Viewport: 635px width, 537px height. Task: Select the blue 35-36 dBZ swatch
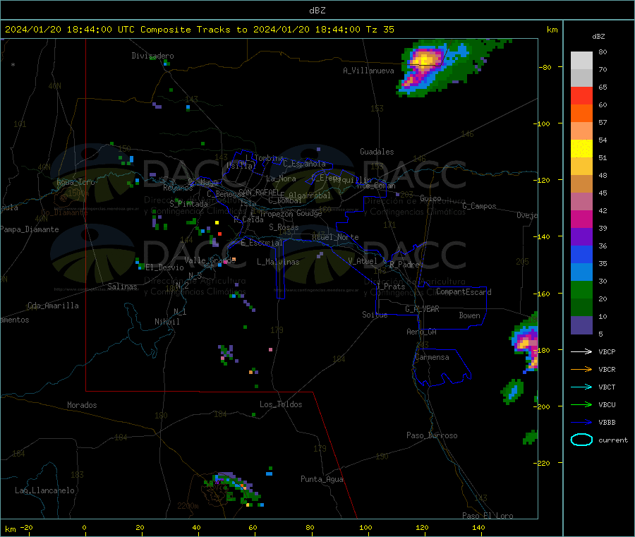point(581,254)
